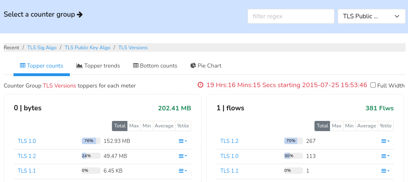The height and width of the screenshot is (182, 408).
Task: Select Min button in flows panel
Action: [349, 126]
